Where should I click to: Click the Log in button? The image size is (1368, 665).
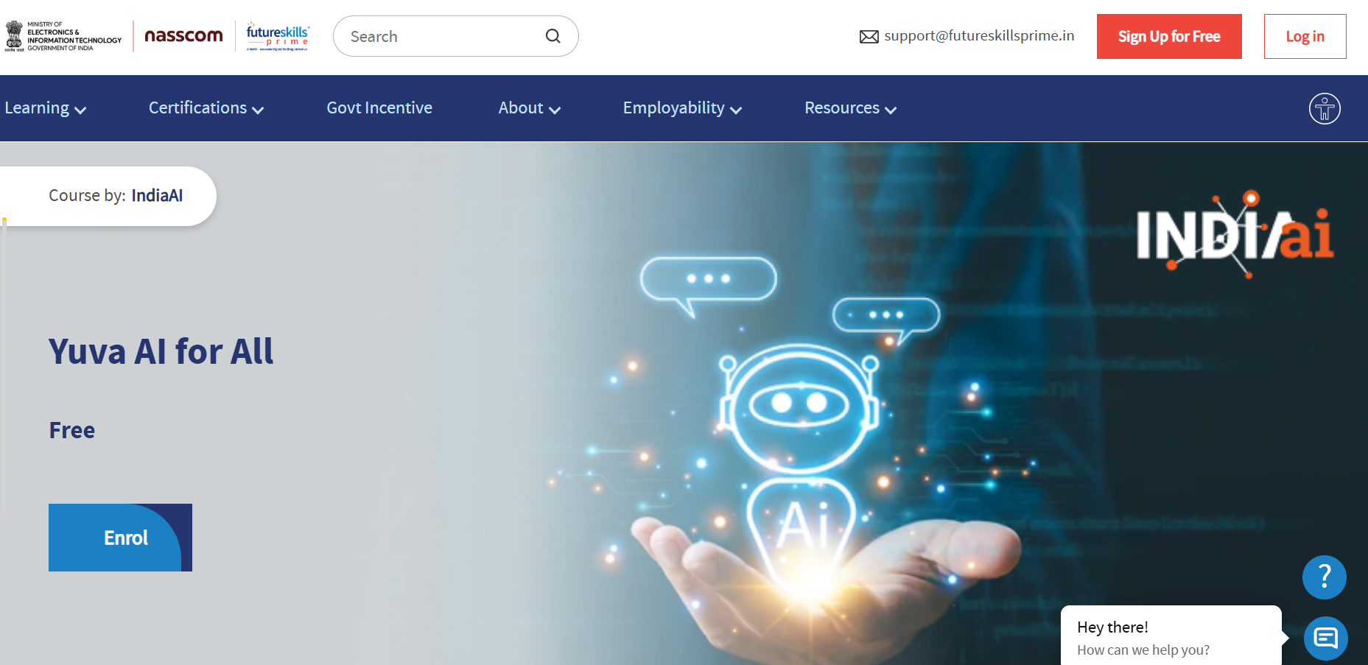1305,36
